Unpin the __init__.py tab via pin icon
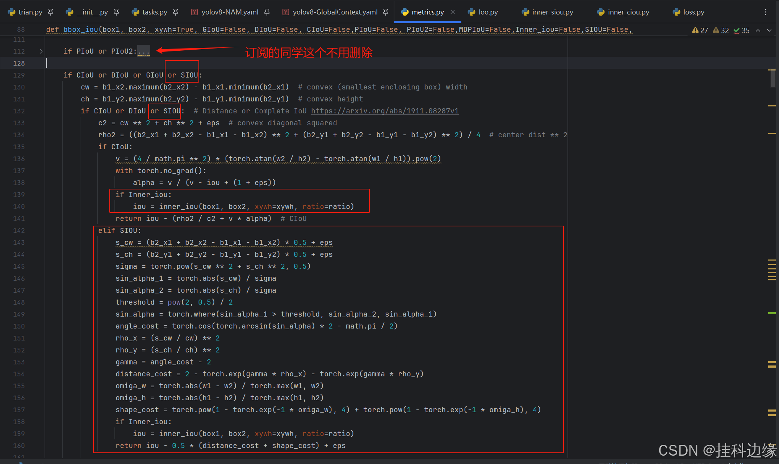Screen dimensions: 779x464 (116, 12)
